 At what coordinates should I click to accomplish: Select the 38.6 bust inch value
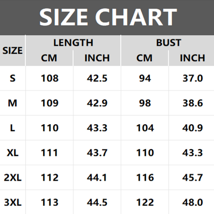coord(193,103)
